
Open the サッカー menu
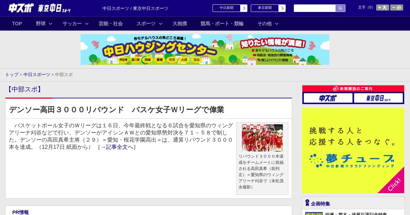click(72, 24)
